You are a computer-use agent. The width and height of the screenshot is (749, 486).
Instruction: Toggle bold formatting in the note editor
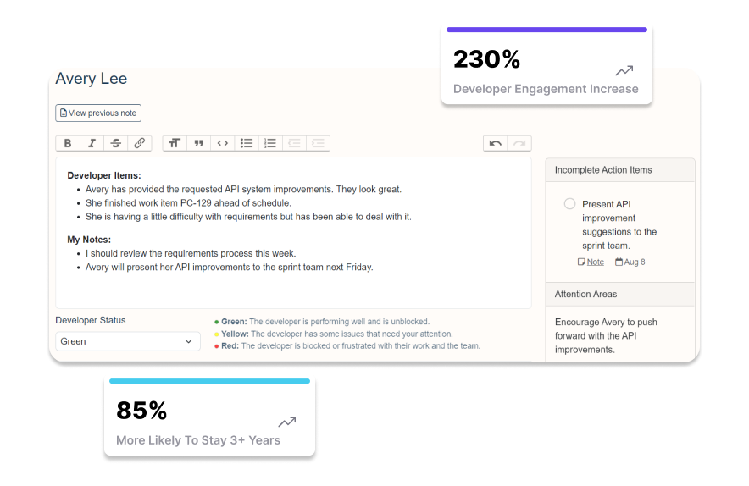(x=68, y=143)
